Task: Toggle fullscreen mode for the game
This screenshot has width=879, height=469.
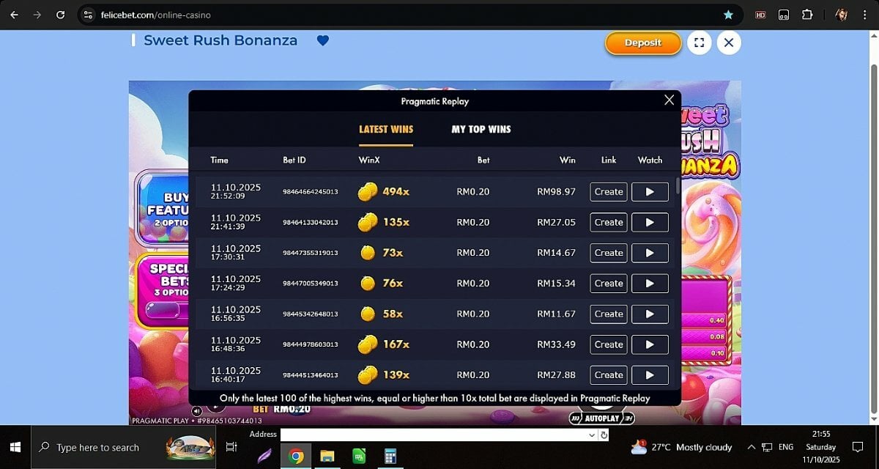Action: point(699,43)
